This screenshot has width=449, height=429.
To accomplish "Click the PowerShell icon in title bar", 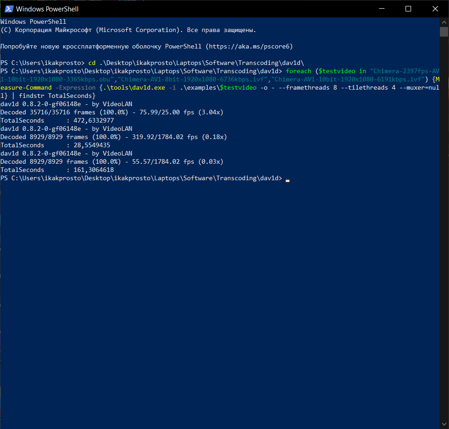I will pyautogui.click(x=9, y=9).
